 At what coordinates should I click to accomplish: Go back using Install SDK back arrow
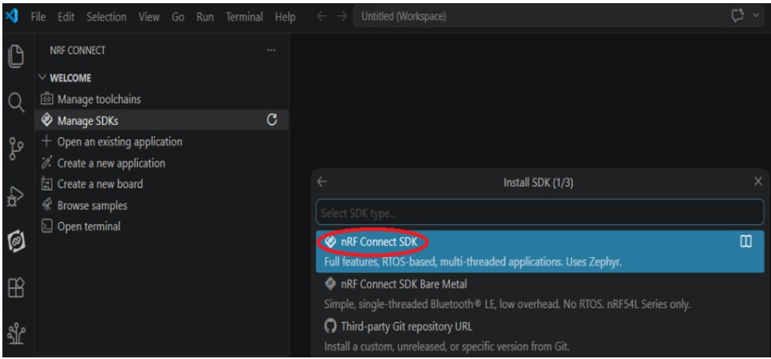(x=322, y=182)
